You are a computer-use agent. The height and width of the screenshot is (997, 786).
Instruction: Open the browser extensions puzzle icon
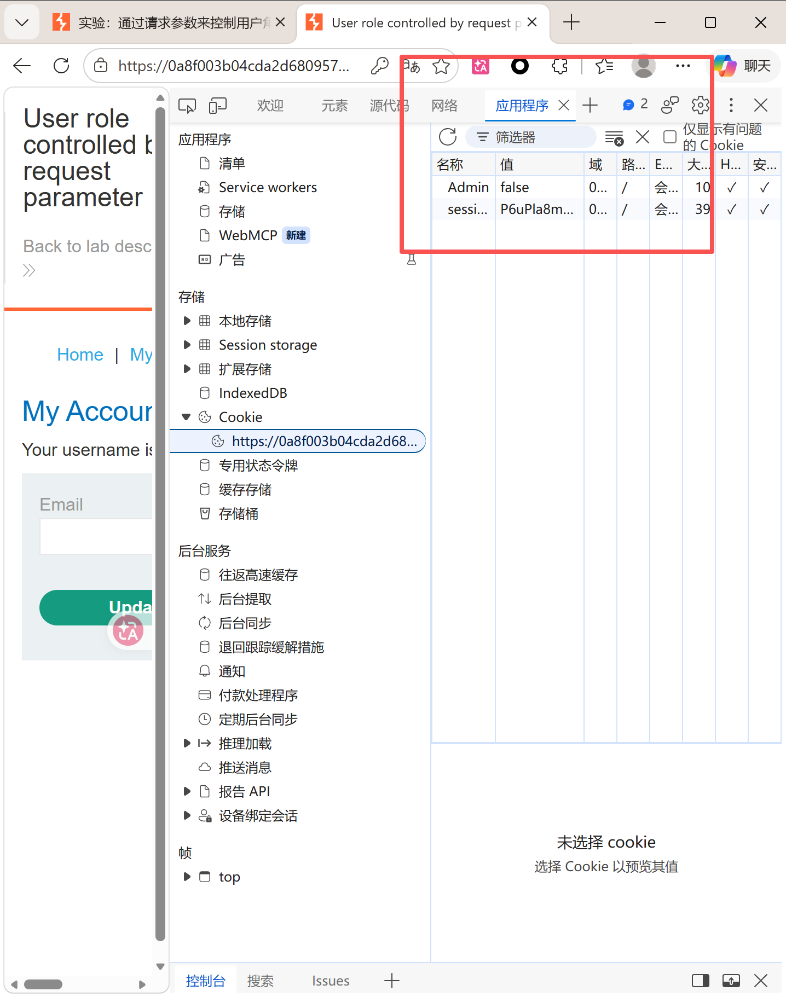559,66
